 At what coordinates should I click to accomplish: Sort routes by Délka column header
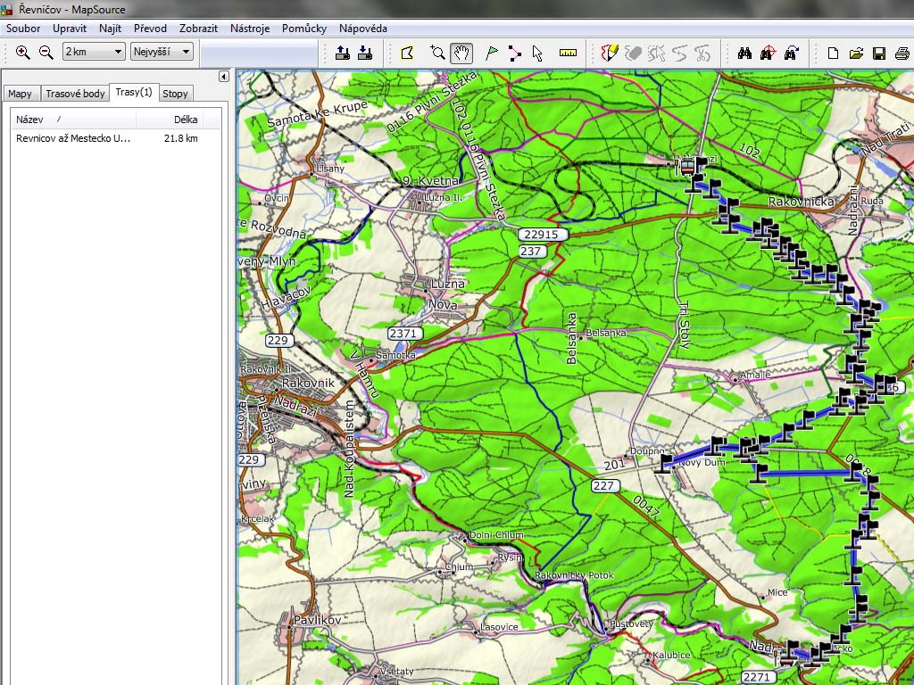tap(186, 119)
